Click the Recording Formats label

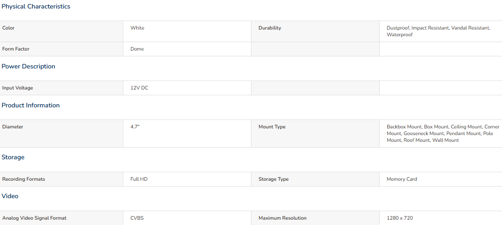coord(23,179)
